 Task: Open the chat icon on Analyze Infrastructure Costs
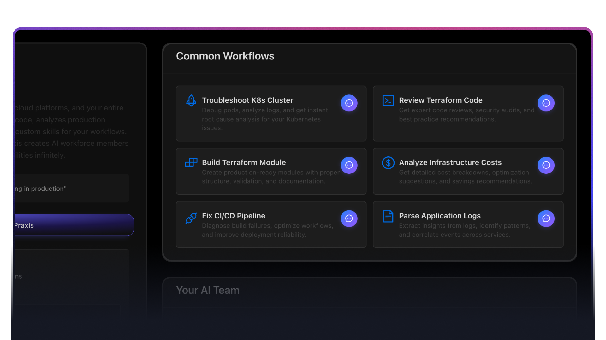[x=546, y=165]
